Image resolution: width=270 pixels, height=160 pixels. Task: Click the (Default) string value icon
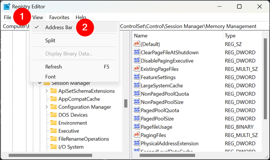(x=137, y=44)
